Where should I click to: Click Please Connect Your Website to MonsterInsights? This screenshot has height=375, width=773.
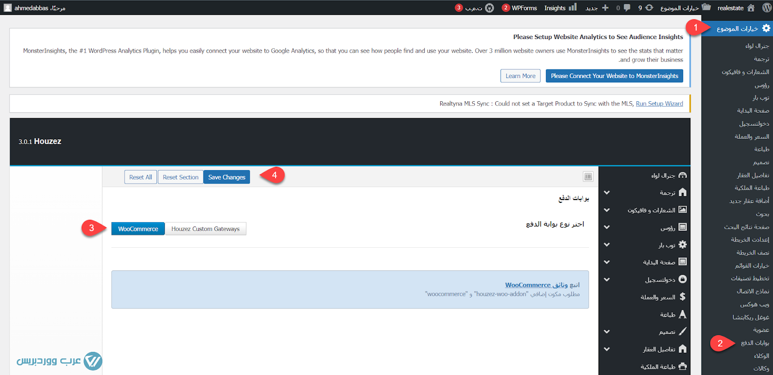tap(615, 76)
